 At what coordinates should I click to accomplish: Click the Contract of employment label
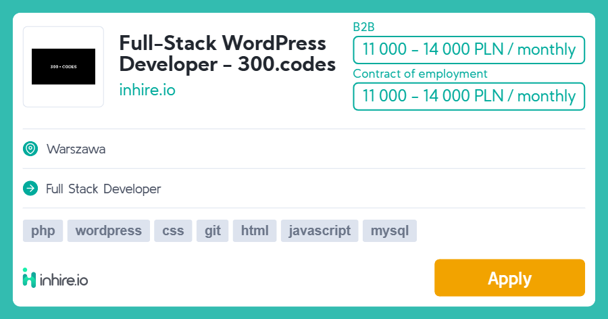tap(420, 74)
